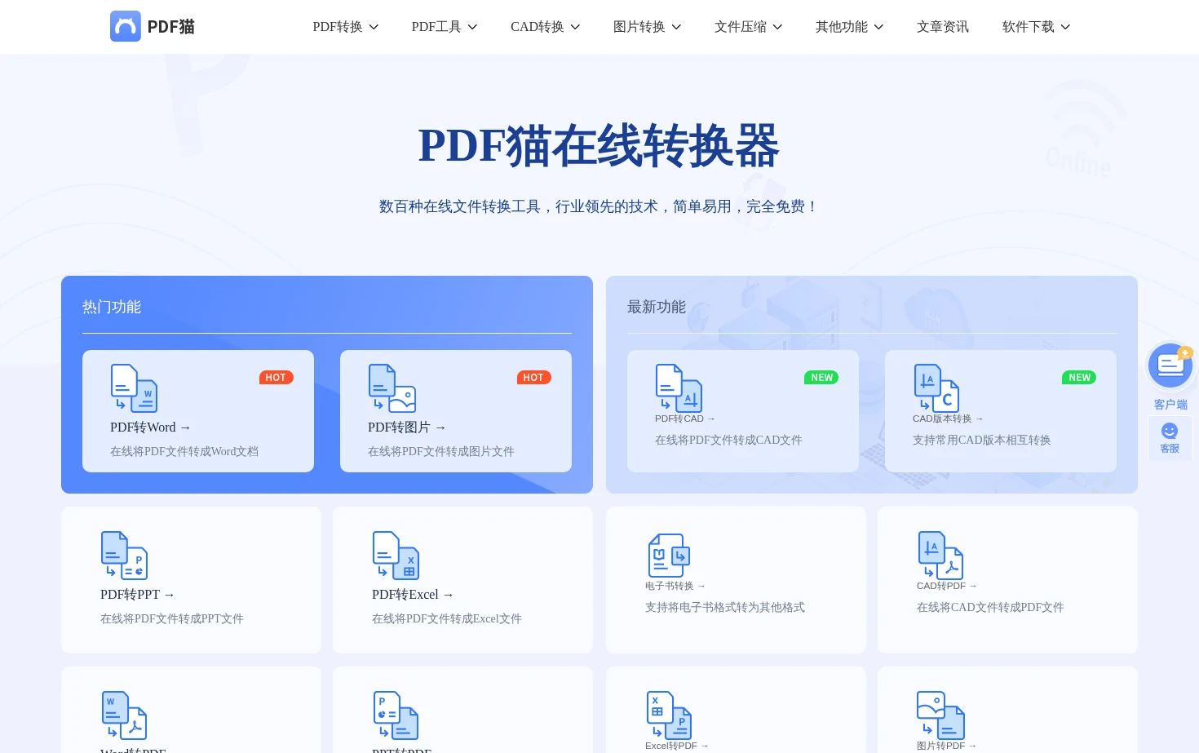This screenshot has height=753, width=1199.
Task: Go to 文章资讯 in the navigation
Action: pos(943,27)
